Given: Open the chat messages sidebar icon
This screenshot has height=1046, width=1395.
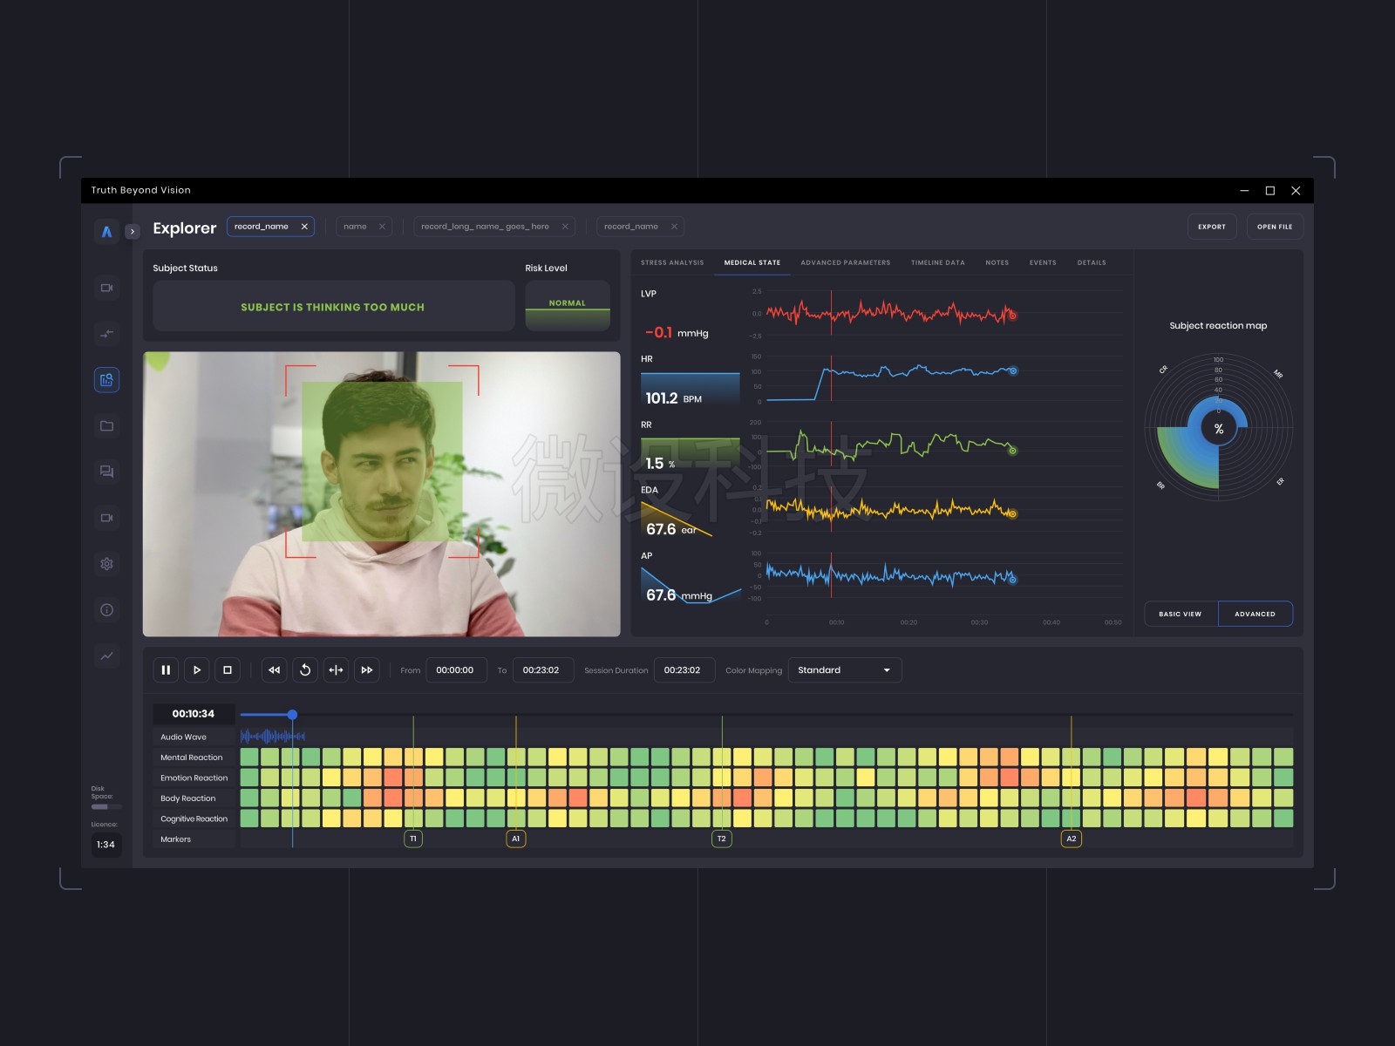Looking at the screenshot, I should pyautogui.click(x=106, y=472).
